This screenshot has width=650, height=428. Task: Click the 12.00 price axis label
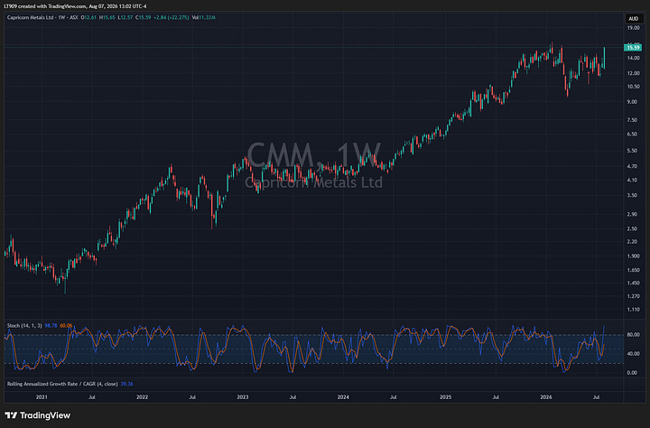click(633, 73)
